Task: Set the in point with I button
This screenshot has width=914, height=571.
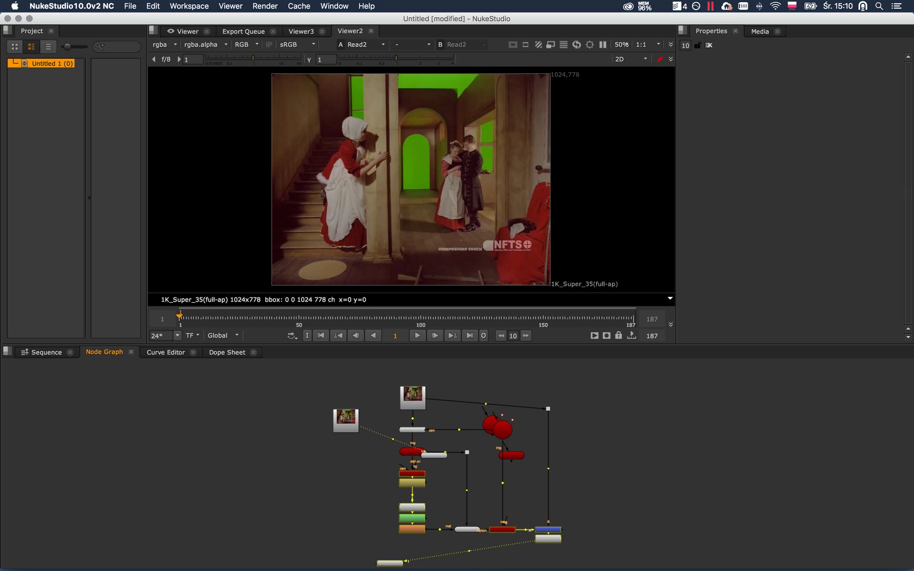Action: 307,336
